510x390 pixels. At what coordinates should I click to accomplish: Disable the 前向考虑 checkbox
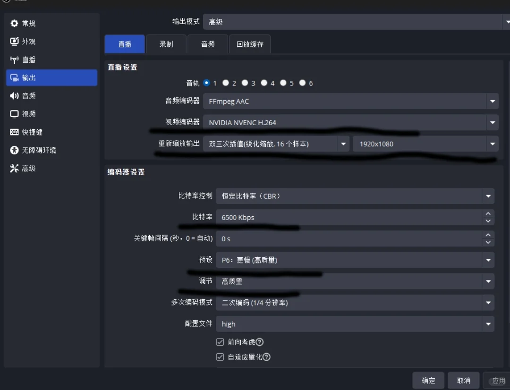pyautogui.click(x=220, y=342)
